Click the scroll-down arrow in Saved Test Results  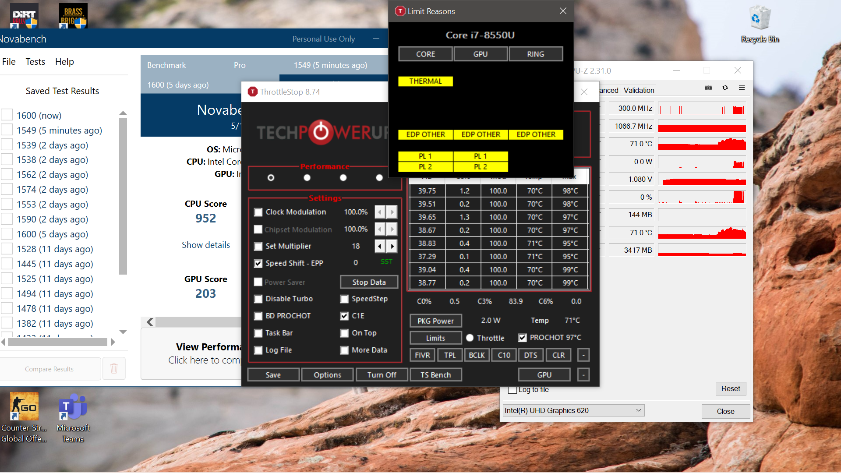[123, 332]
